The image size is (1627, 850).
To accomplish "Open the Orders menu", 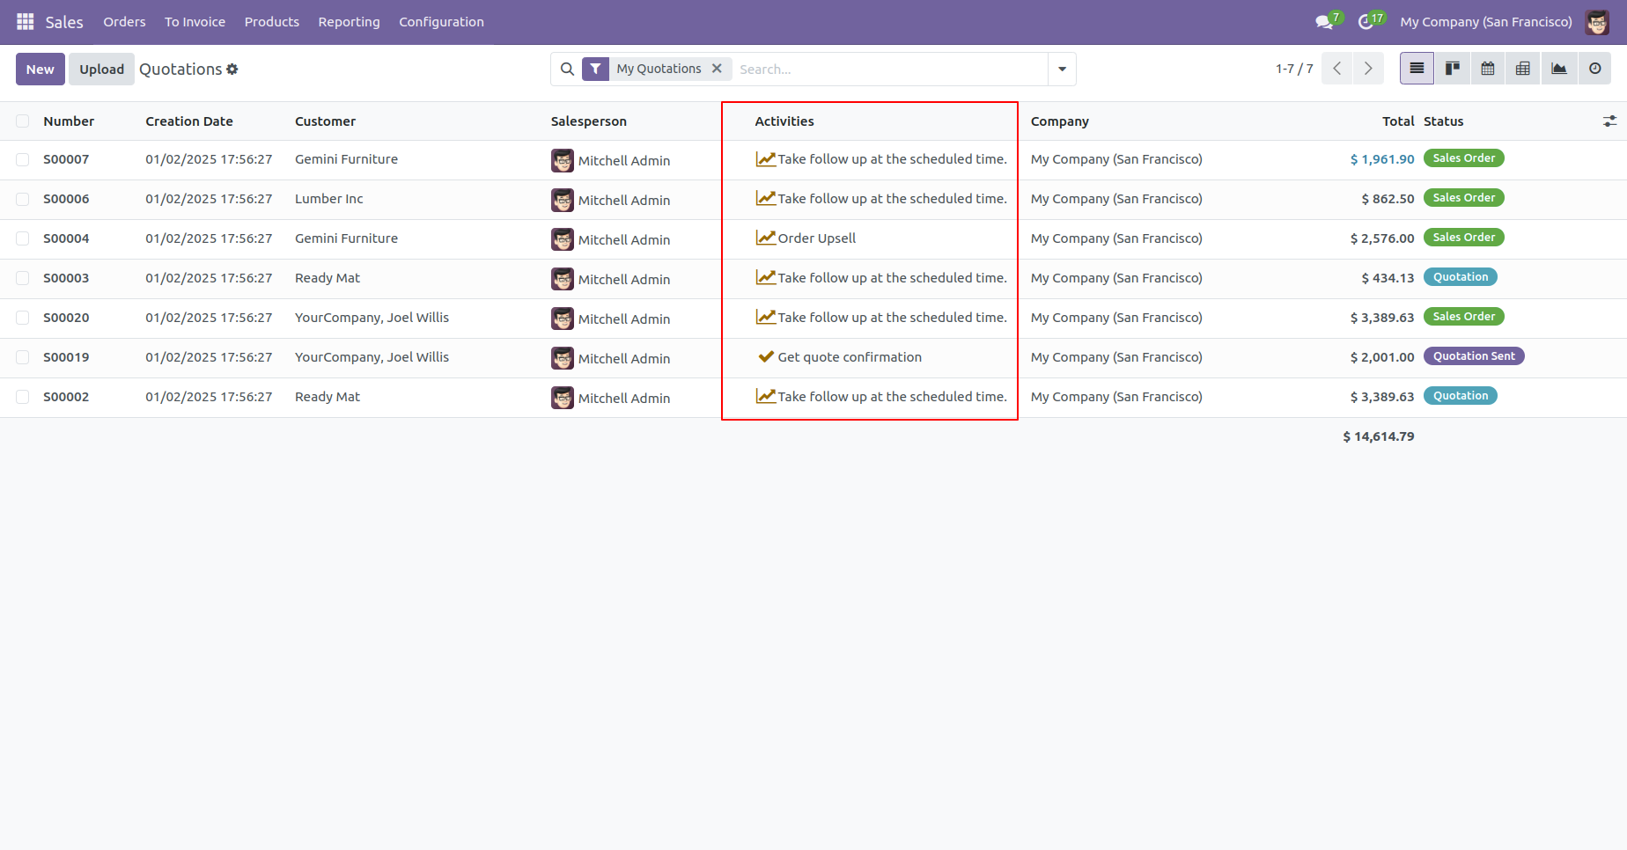I will 124,22.
